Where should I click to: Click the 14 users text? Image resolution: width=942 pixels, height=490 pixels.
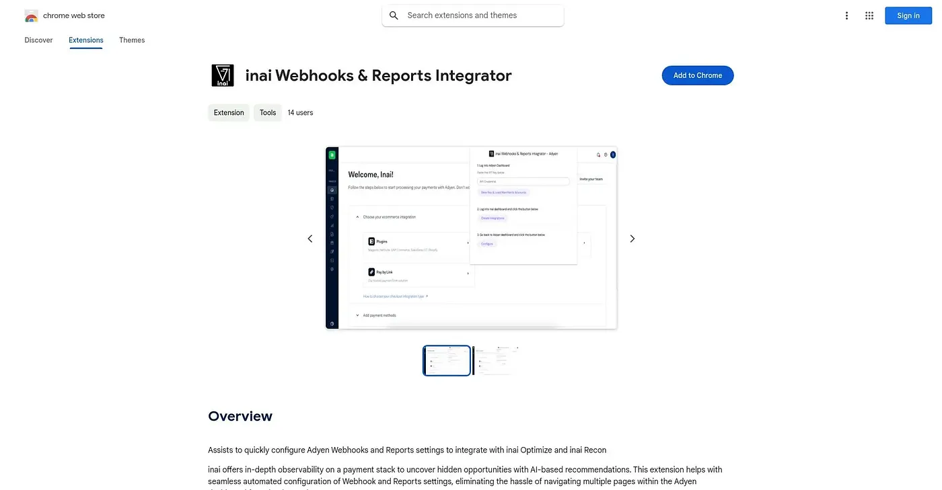(x=300, y=112)
